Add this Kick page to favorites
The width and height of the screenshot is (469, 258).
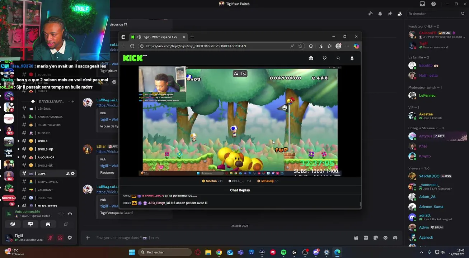300,46
